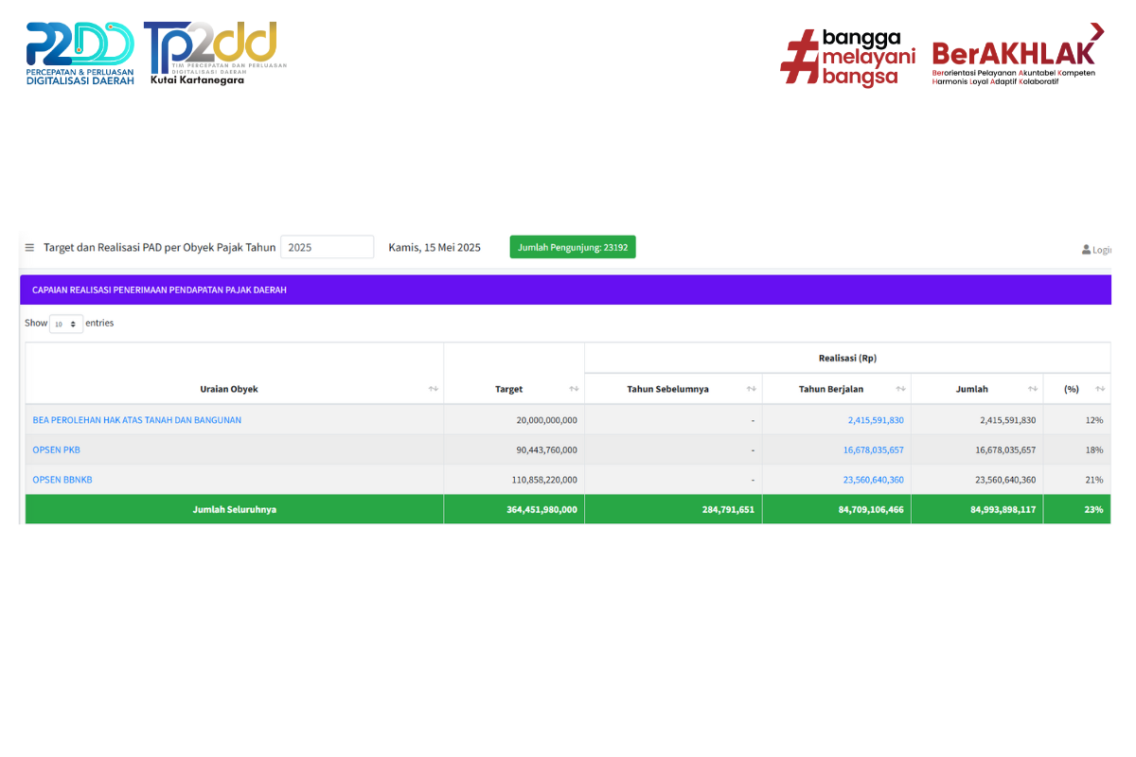Image resolution: width=1136 pixels, height=757 pixels.
Task: Click the P2DD logo image
Action: pos(80,54)
